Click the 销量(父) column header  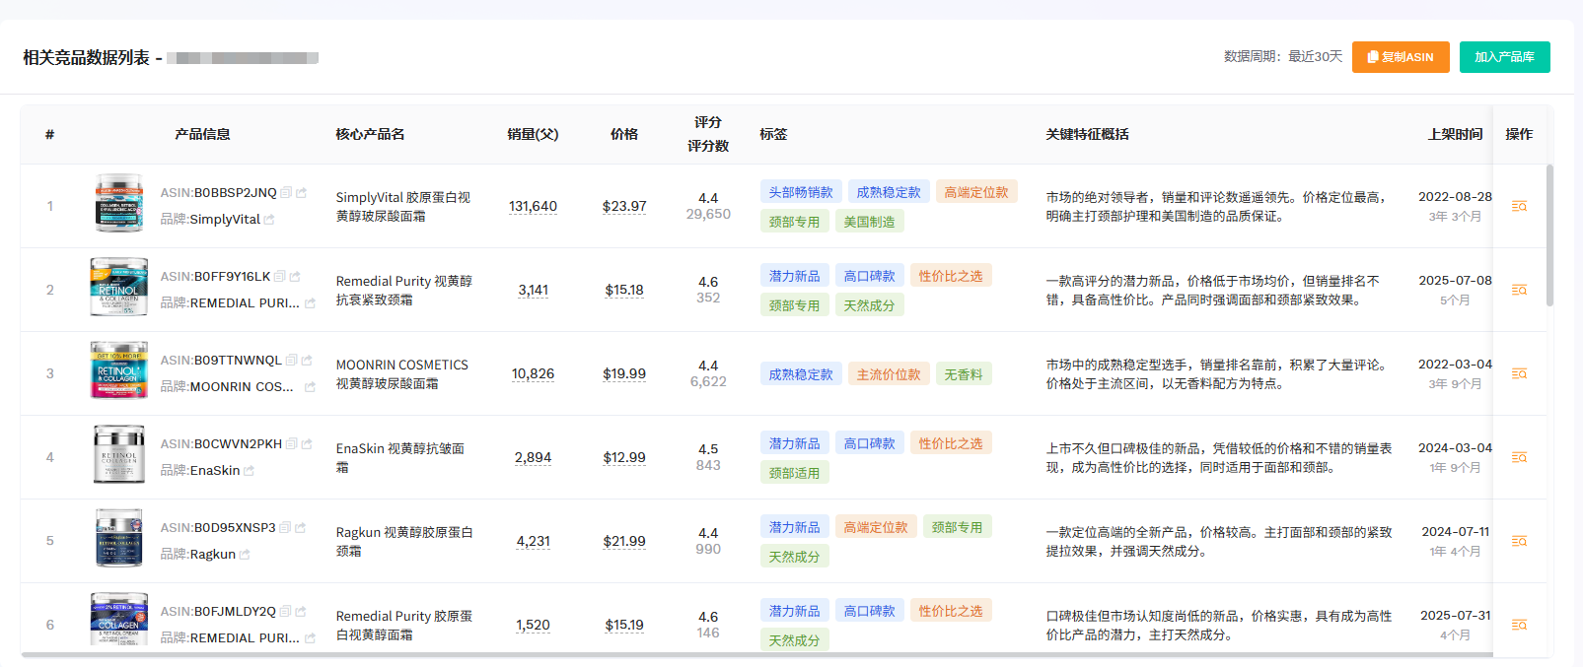[x=533, y=134]
